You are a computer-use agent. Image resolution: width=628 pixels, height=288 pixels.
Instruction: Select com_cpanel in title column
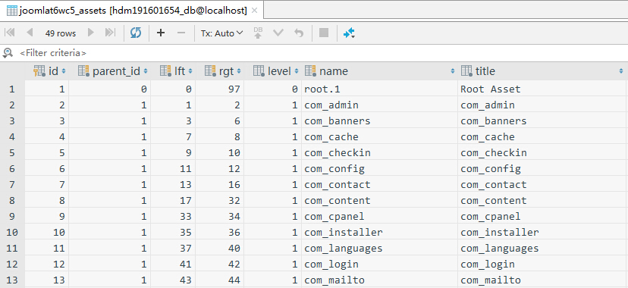coord(542,217)
